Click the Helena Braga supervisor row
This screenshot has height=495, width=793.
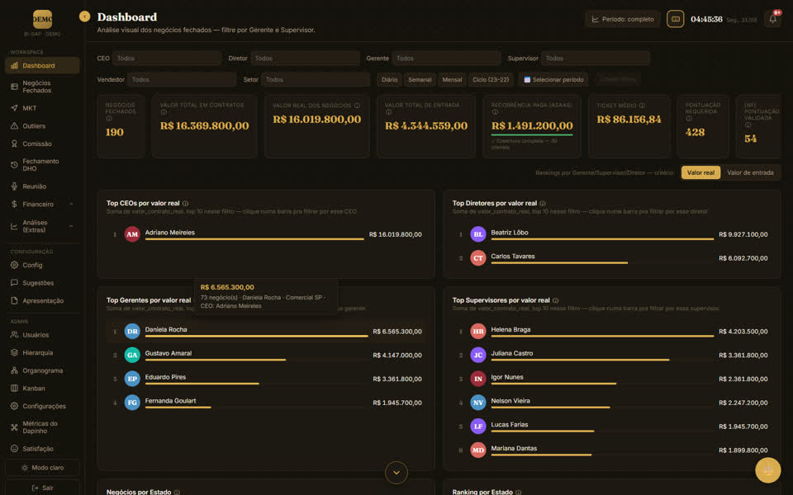pos(612,332)
